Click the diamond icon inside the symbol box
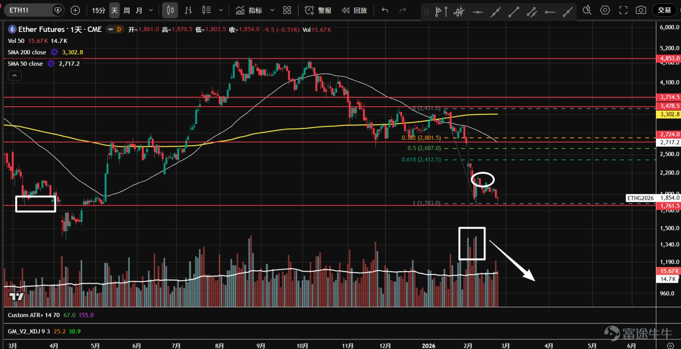 pos(58,10)
